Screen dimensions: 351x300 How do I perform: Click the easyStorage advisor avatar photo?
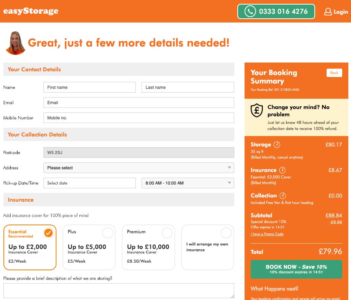[x=15, y=43]
